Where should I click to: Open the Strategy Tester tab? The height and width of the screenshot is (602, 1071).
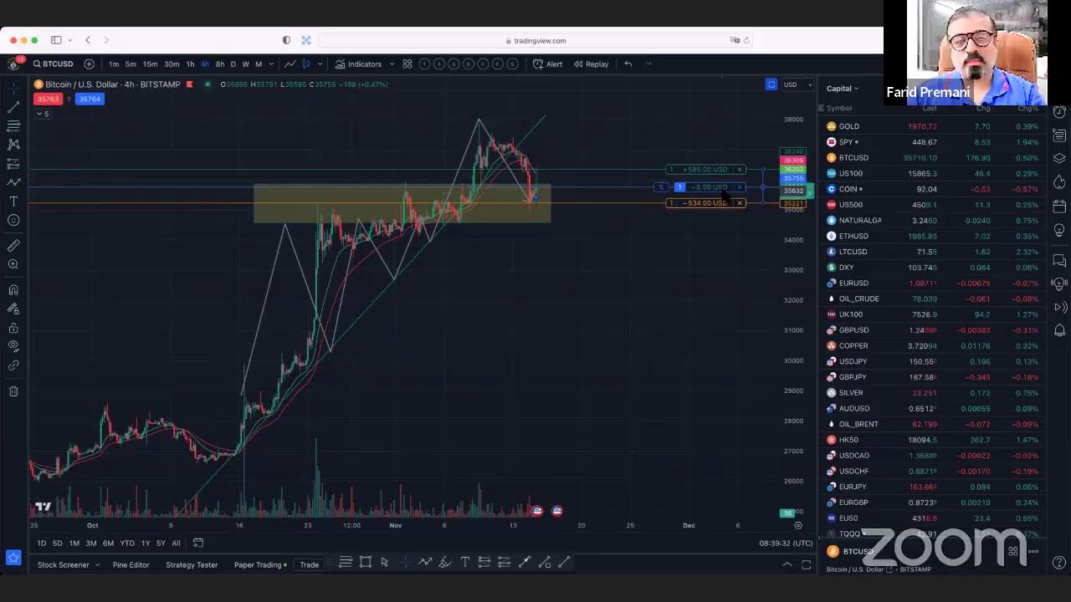tap(192, 565)
